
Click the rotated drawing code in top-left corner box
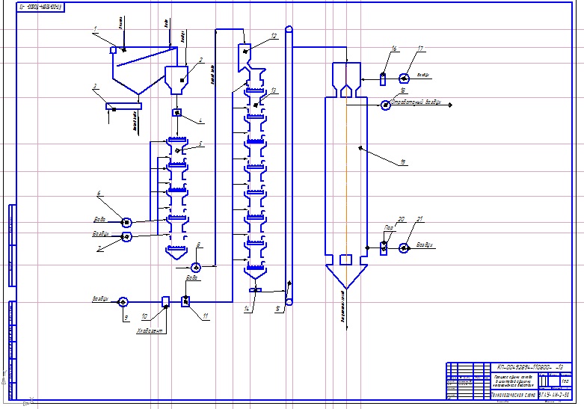pyautogui.click(x=40, y=7)
